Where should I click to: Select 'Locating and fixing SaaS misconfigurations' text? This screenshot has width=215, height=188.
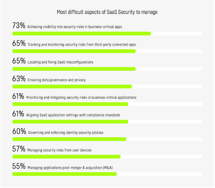click(60, 62)
